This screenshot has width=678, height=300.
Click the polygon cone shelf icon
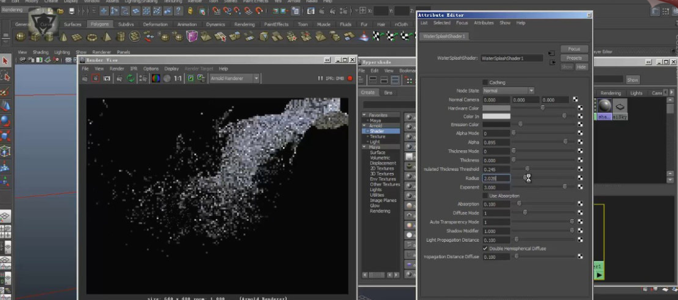click(63, 37)
